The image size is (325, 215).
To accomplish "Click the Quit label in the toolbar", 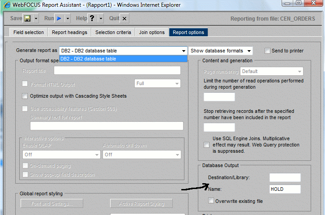I will (114, 18).
